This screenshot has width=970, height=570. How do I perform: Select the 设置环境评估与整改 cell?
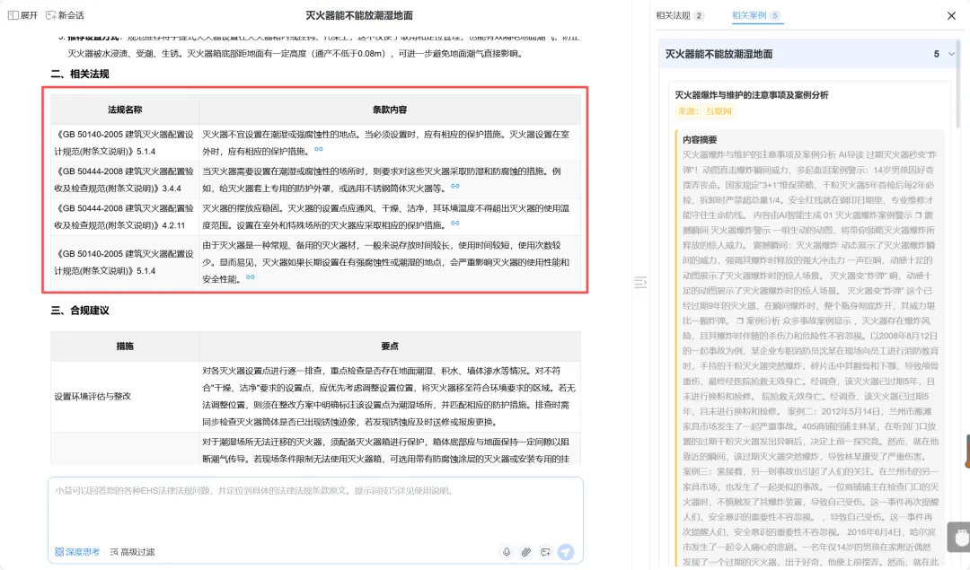tap(124, 396)
